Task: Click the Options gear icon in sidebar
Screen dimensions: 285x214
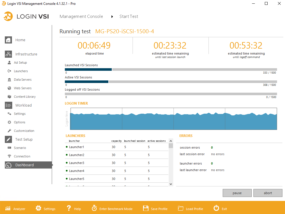Action: [x=9, y=122]
